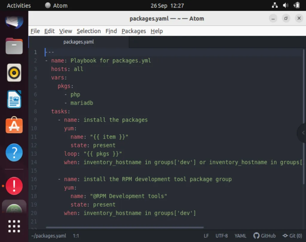This screenshot has width=306, height=242.
Task: Click the UTF-8 encoding selector
Action: click(x=221, y=236)
